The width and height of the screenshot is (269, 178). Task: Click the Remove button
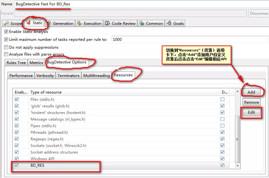[x=251, y=102]
